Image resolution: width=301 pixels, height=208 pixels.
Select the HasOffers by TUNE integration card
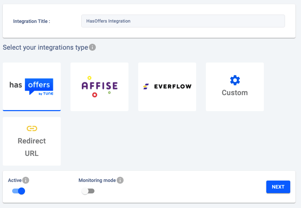(32, 86)
